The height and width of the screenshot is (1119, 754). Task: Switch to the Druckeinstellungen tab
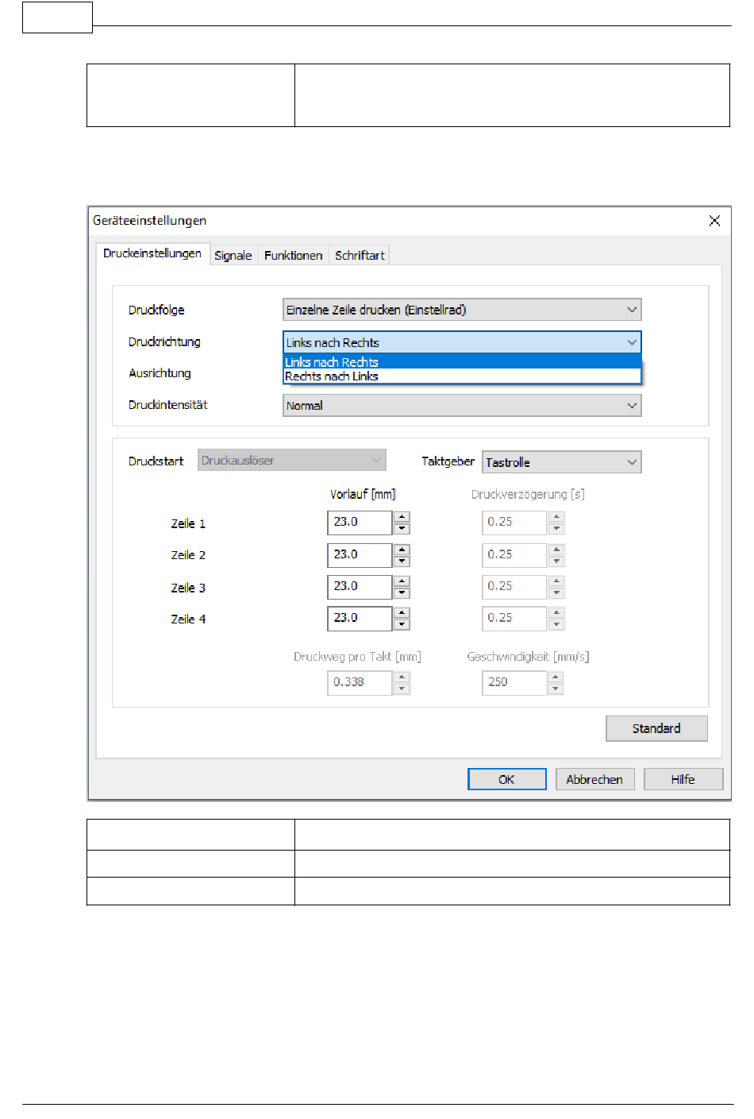point(152,253)
